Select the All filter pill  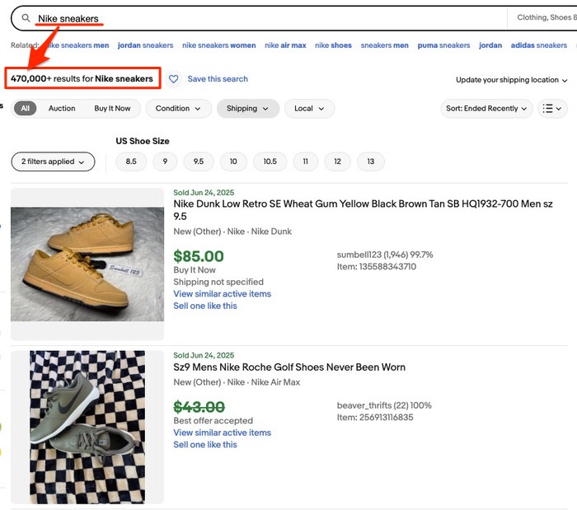click(x=26, y=109)
